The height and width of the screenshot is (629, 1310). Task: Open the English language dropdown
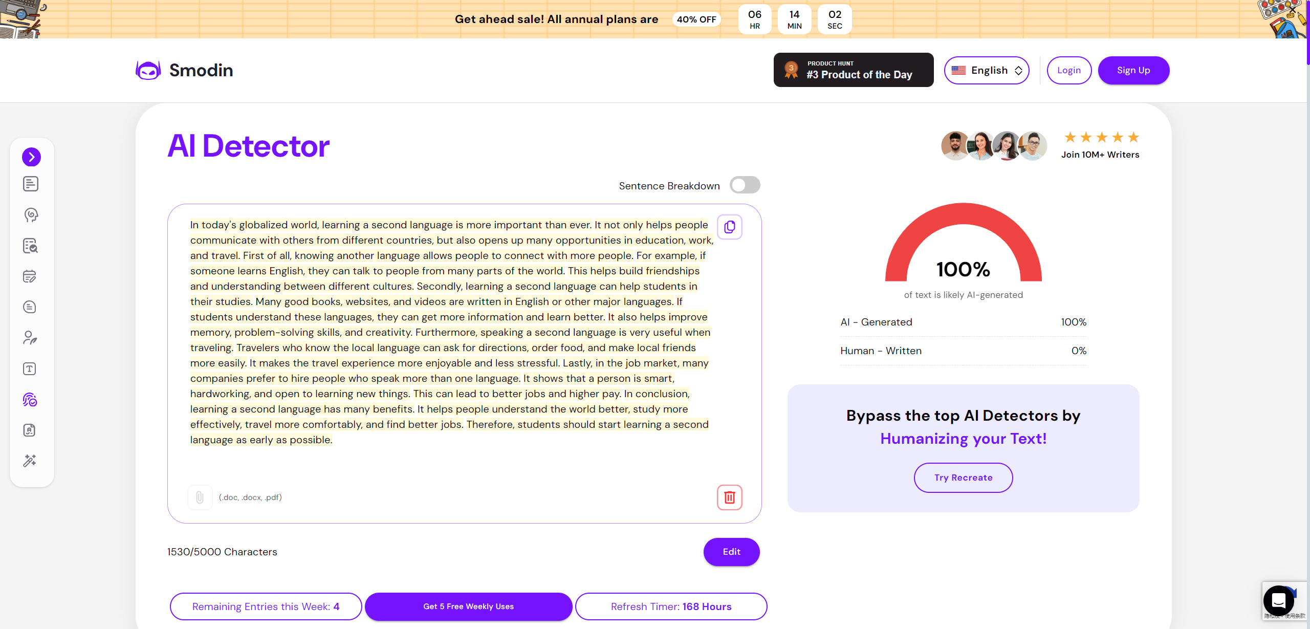coord(987,70)
